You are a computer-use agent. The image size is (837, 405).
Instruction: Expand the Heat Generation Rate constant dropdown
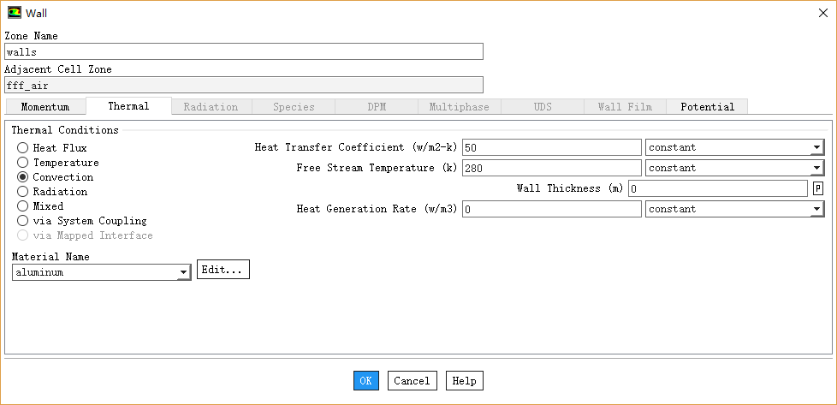pyautogui.click(x=734, y=209)
